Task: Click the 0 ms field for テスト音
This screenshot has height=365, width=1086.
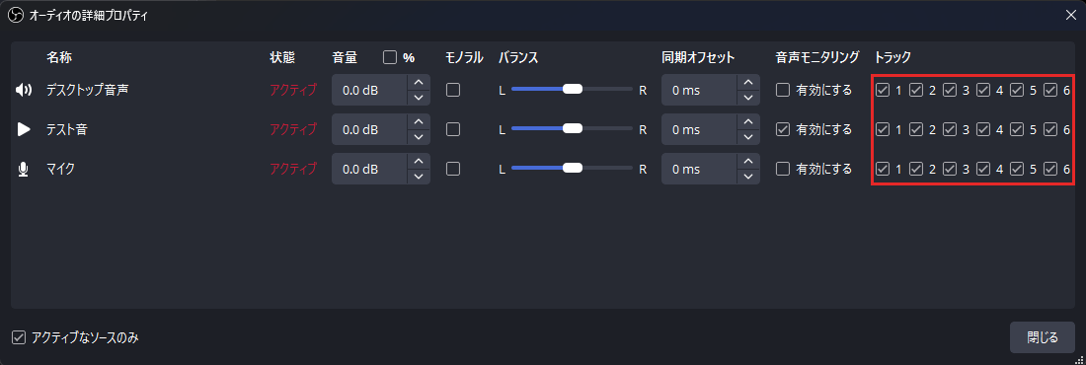Action: (x=699, y=129)
